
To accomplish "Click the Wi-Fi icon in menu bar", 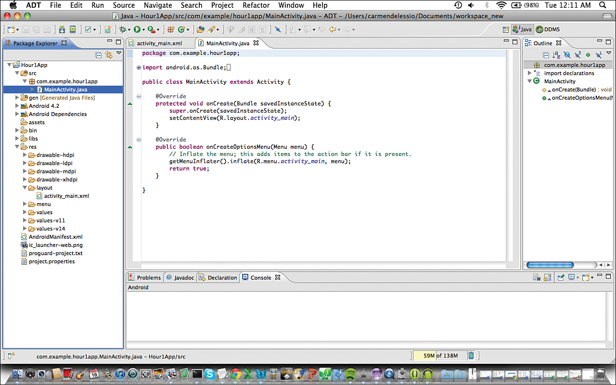I will (x=502, y=5).
